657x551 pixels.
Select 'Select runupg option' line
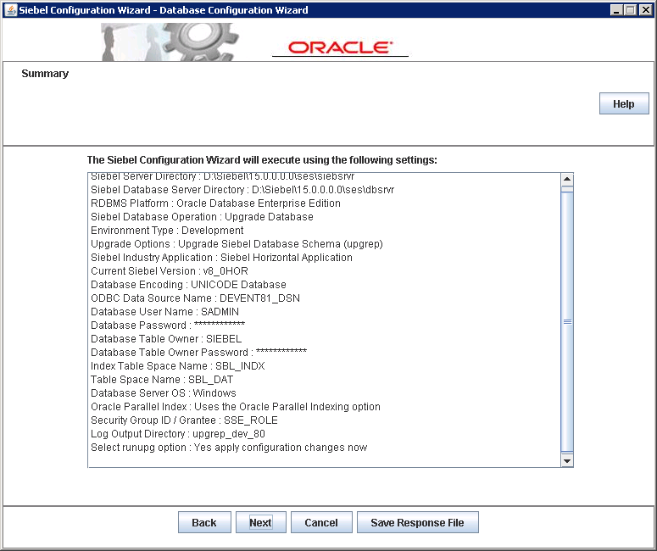(229, 447)
